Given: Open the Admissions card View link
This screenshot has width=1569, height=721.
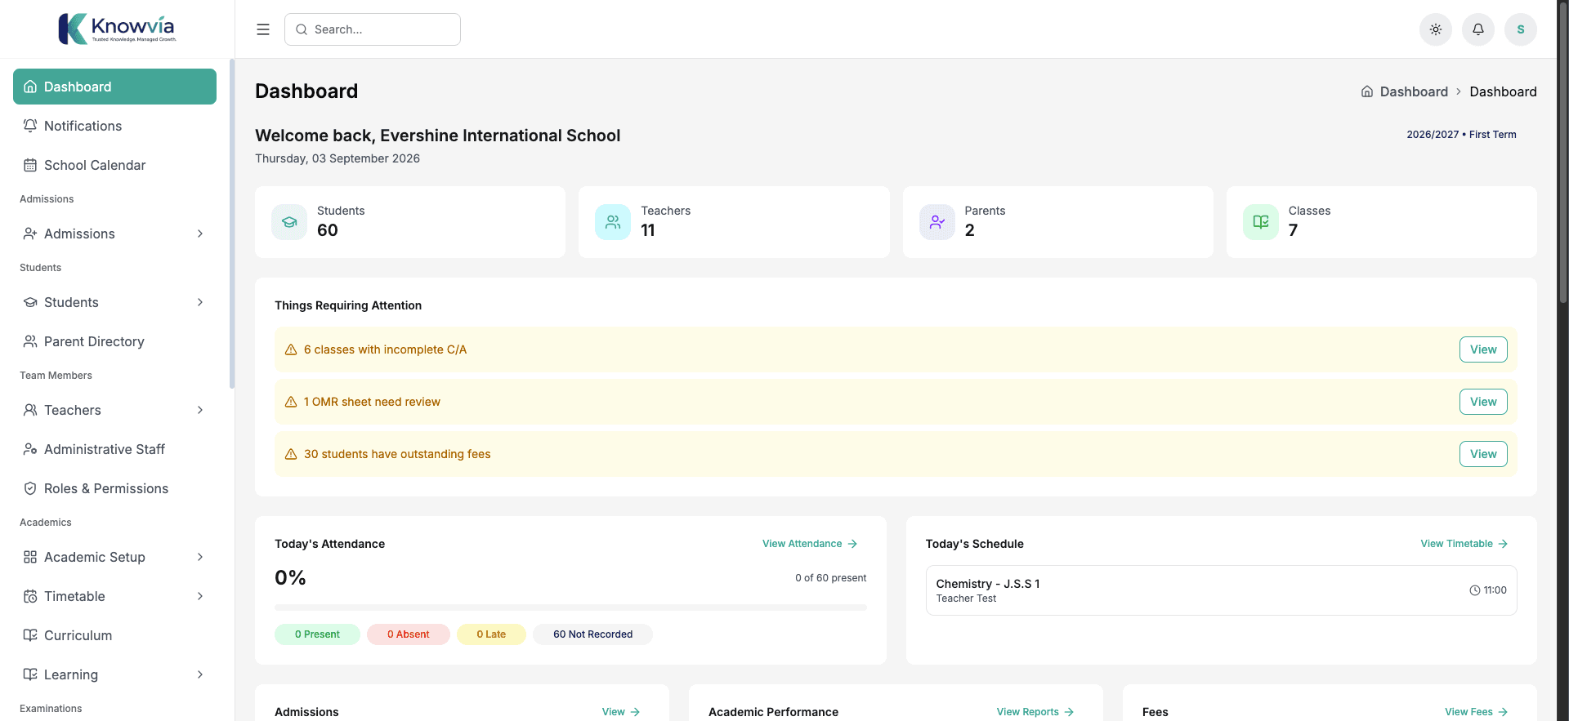Looking at the screenshot, I should [621, 712].
